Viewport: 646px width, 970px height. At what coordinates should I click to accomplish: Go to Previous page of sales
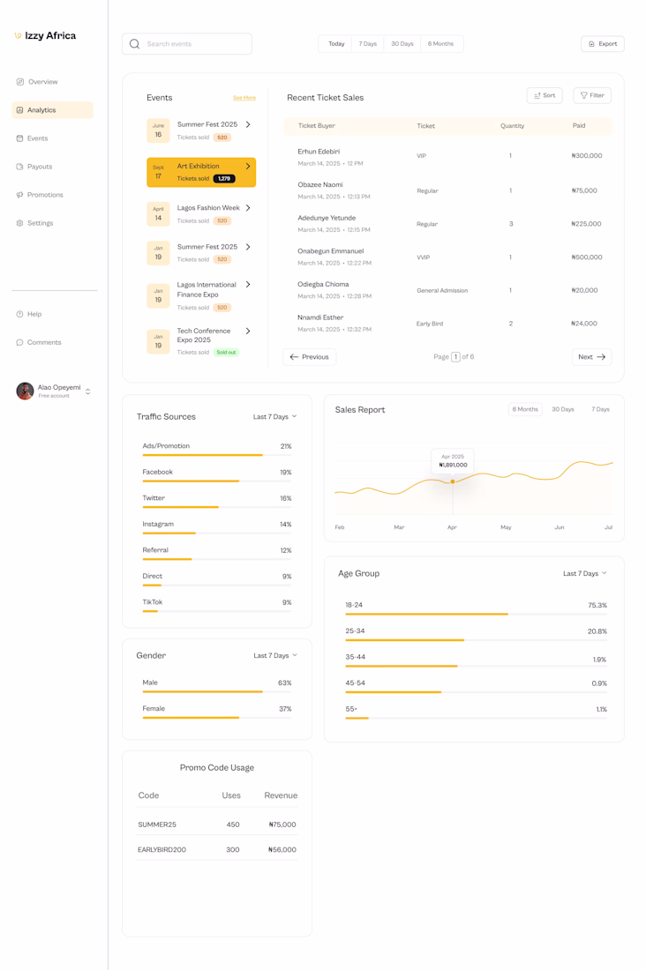310,357
